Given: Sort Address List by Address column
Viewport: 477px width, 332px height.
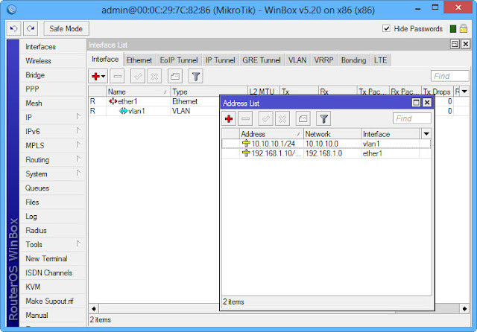Looking at the screenshot, I should [271, 134].
